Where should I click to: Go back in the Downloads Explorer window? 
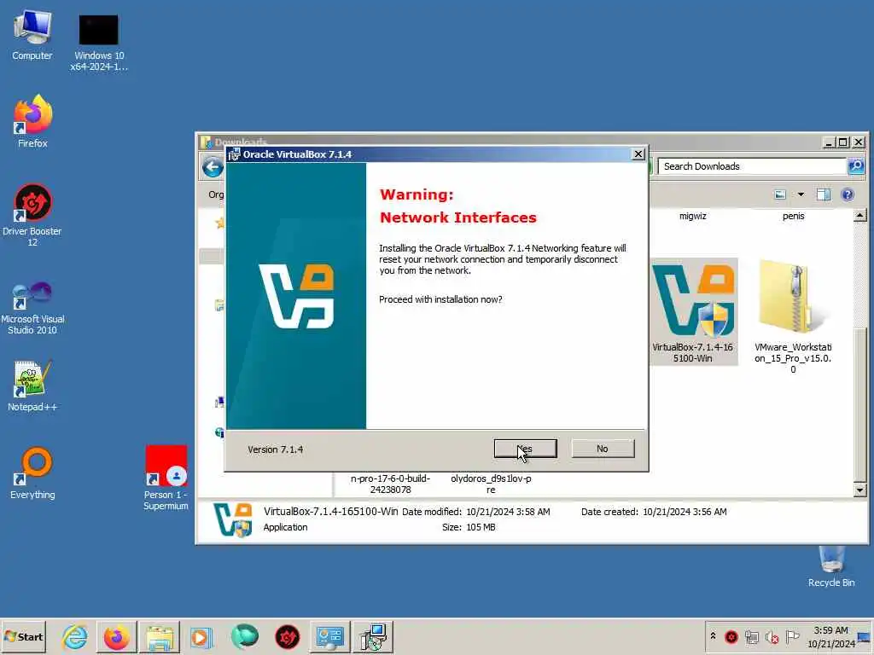(213, 166)
